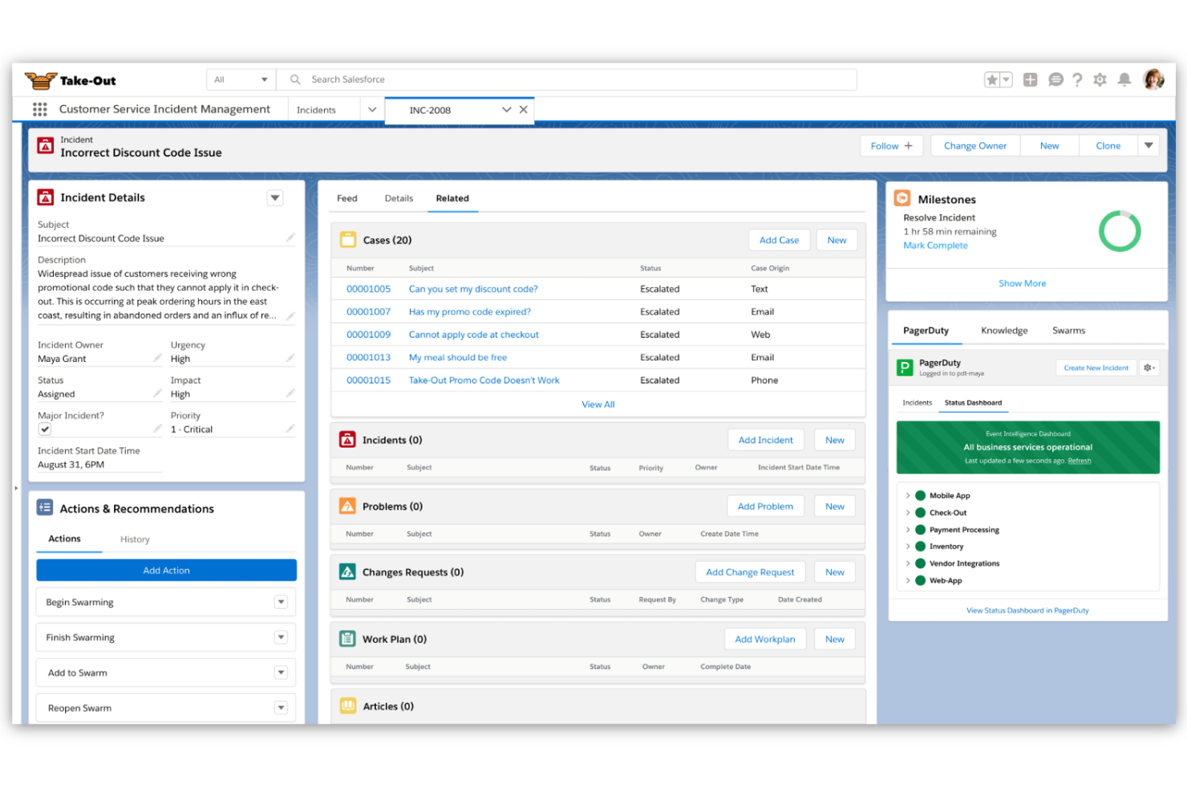Click View All under Cases
The height and width of the screenshot is (792, 1187).
pyautogui.click(x=598, y=404)
